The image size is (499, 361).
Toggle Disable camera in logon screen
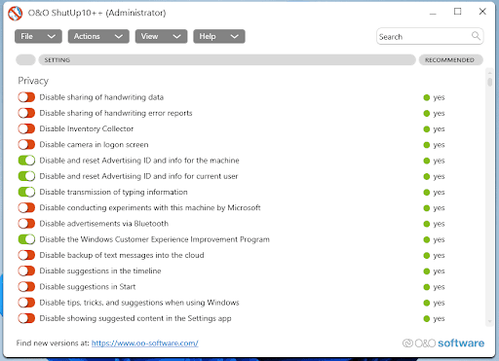(26, 145)
